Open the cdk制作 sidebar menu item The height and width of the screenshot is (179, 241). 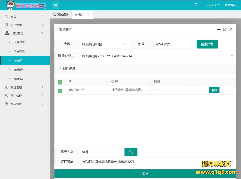coord(18,70)
